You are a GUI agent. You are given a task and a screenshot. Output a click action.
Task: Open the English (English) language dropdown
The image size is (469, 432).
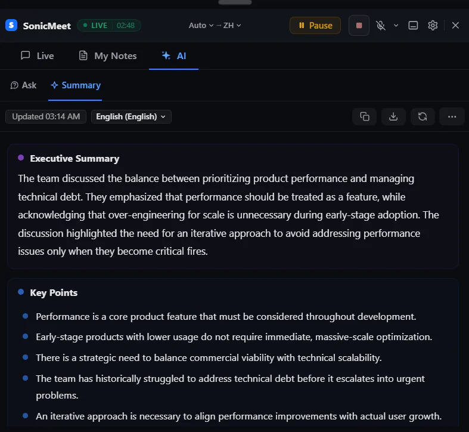tap(131, 116)
